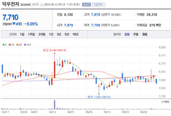
Task: Click the 7,138 price axis label
Action: [x=162, y=96]
